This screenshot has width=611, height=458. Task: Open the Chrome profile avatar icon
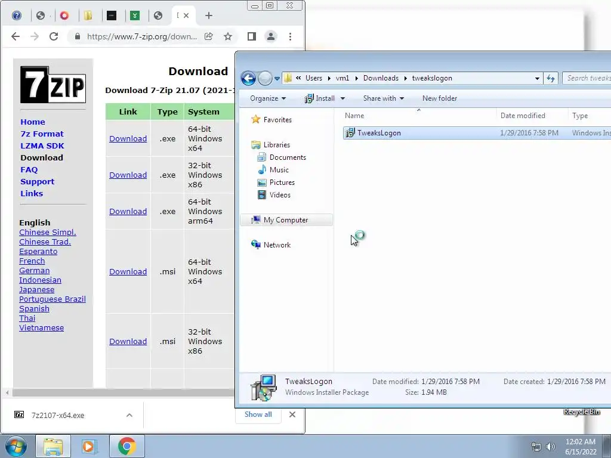coord(271,36)
